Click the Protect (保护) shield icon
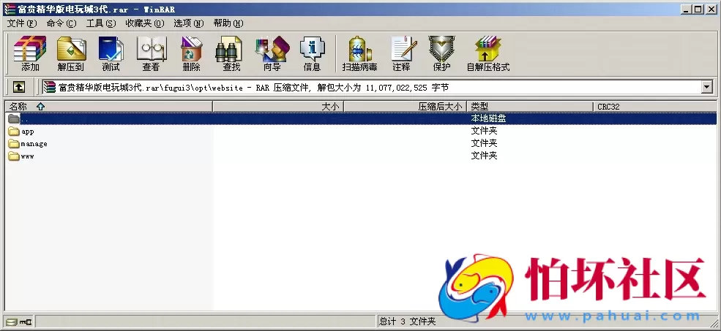 point(441,49)
